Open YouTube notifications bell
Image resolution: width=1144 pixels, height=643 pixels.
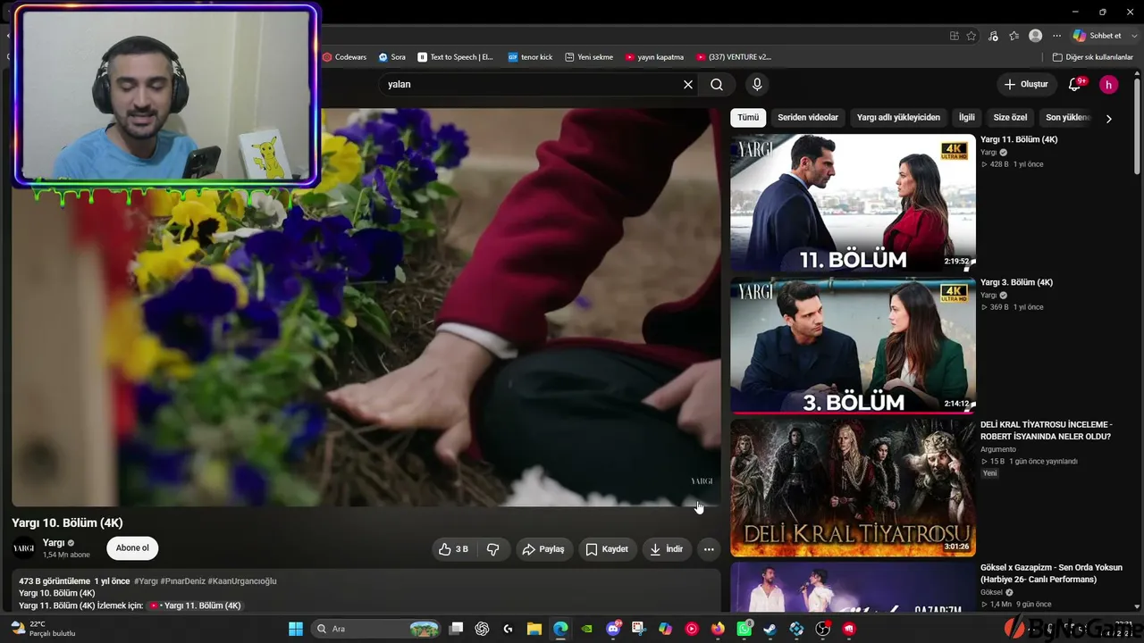click(x=1075, y=85)
